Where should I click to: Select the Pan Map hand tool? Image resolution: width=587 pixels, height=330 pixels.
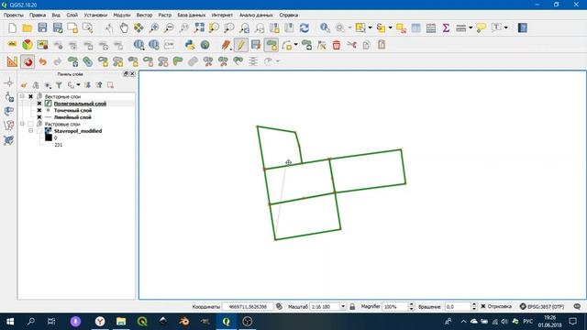tap(124, 27)
